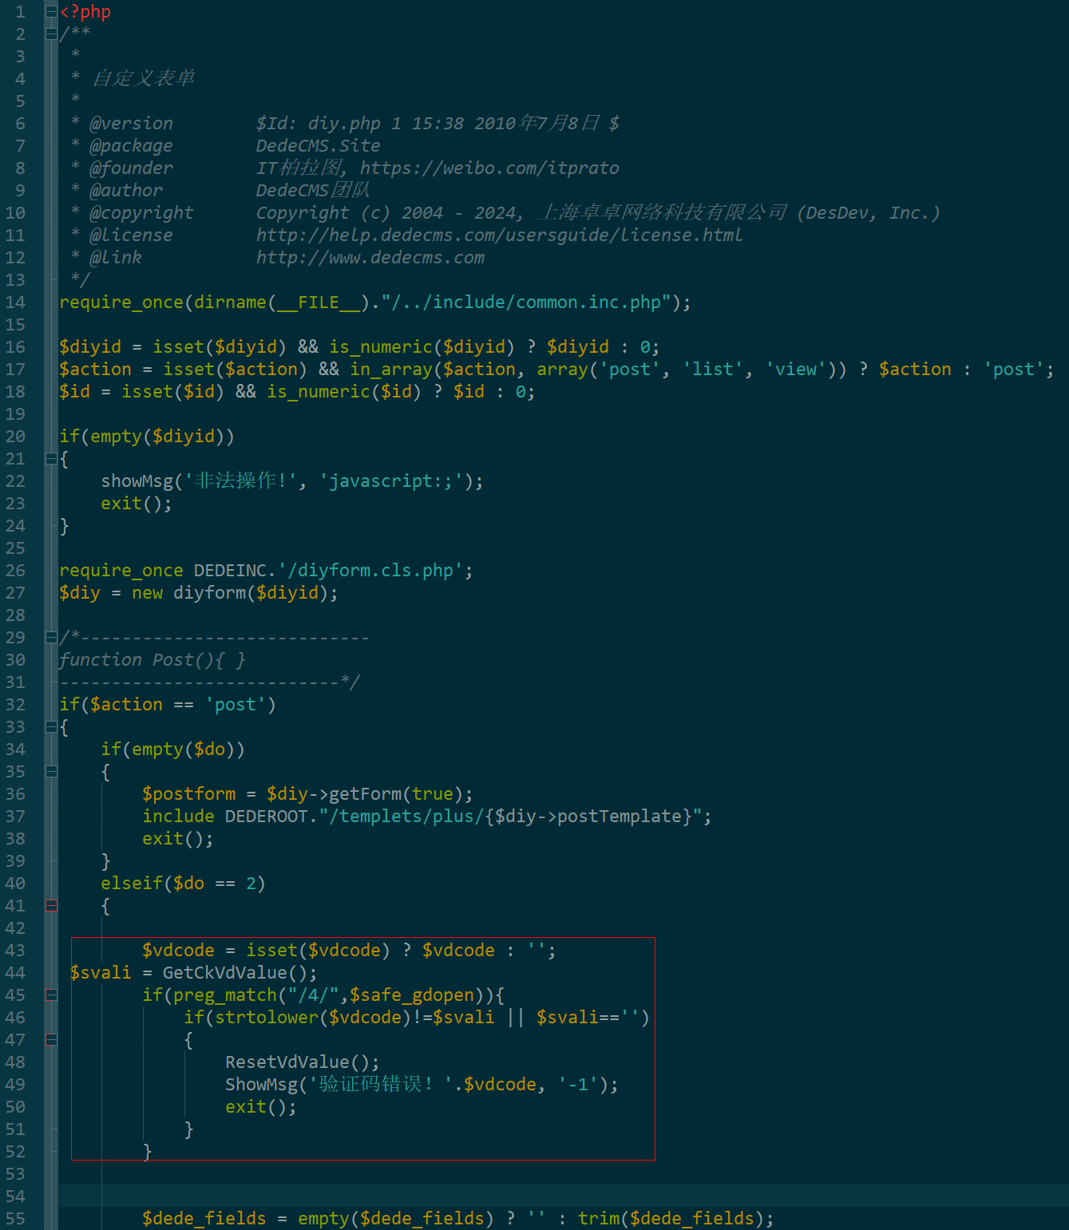1069x1230 pixels.
Task: Collapse the preg_match fold on line 45
Action: pos(51,995)
